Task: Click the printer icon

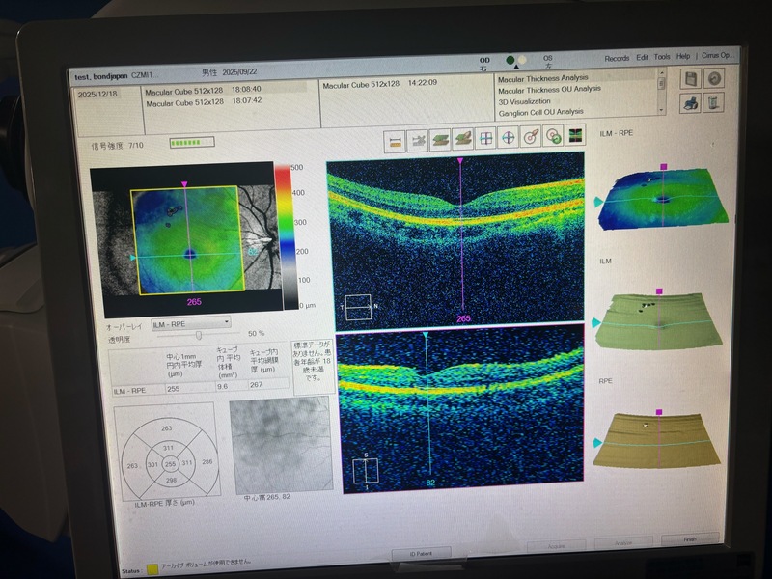Action: 690,102
